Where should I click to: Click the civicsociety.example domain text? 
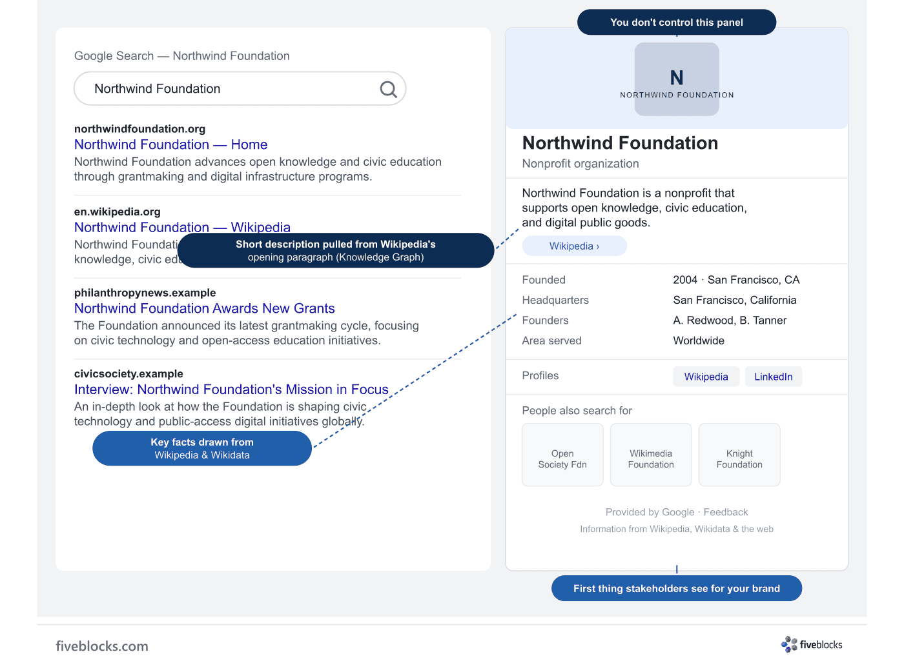coord(128,374)
